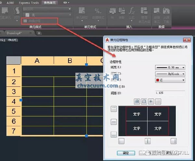195x161 pixels.
Task: Click the 单元格式 panel title
Action: 90,27
